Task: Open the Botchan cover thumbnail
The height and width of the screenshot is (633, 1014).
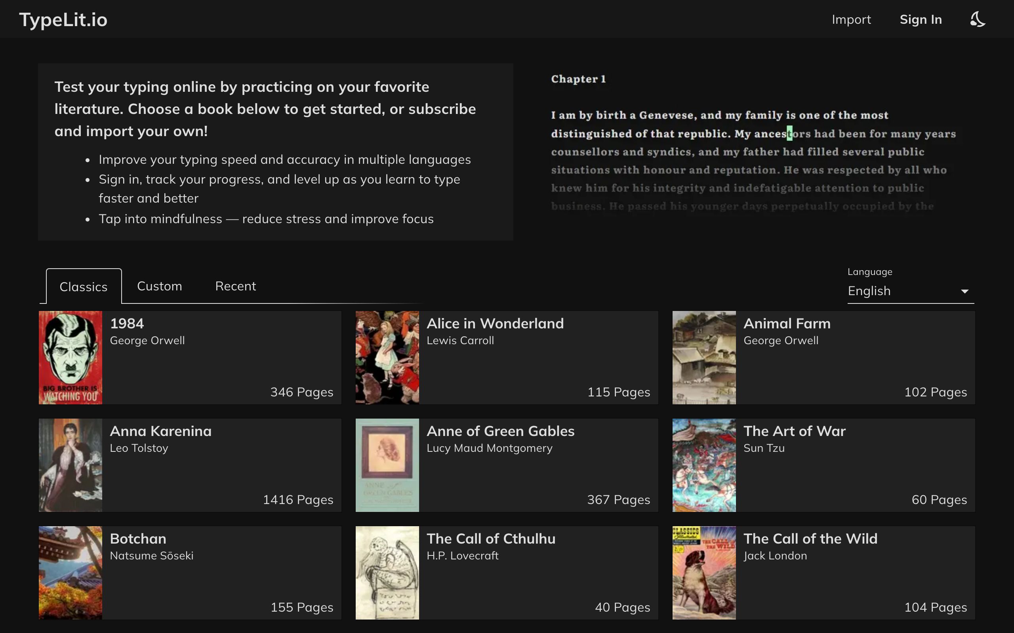Action: (71, 573)
